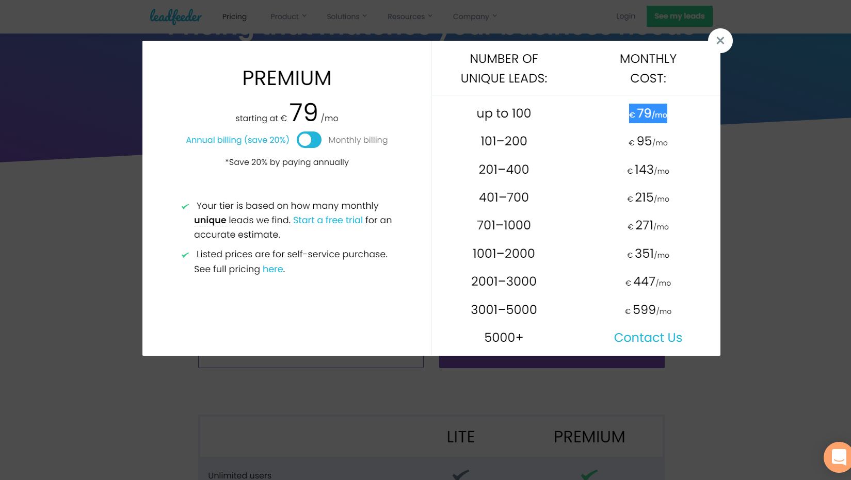Click the Leadfeeder logo
851x480 pixels.
(x=176, y=16)
